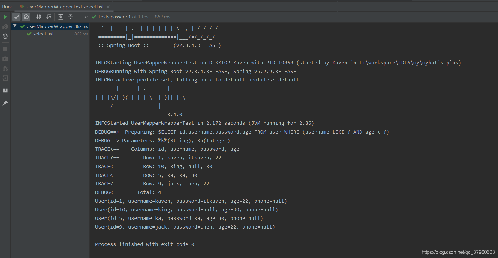498x258 pixels.
Task: Sort tests by duration
Action: click(x=48, y=17)
